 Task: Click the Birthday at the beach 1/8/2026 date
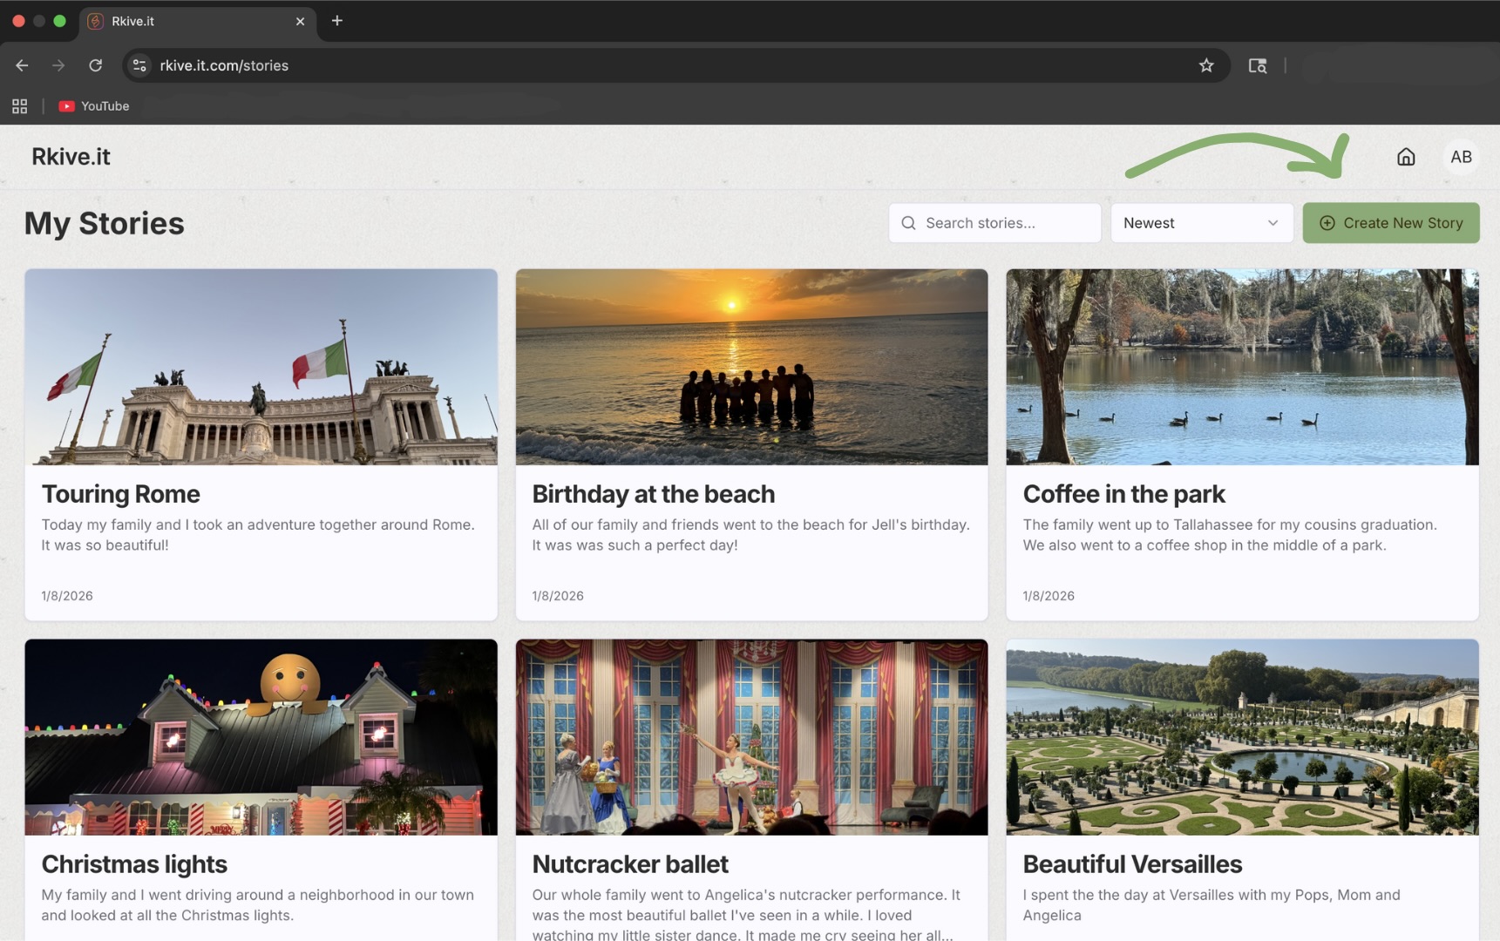click(x=558, y=596)
